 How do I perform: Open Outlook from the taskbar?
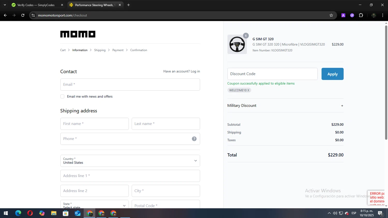(78, 213)
